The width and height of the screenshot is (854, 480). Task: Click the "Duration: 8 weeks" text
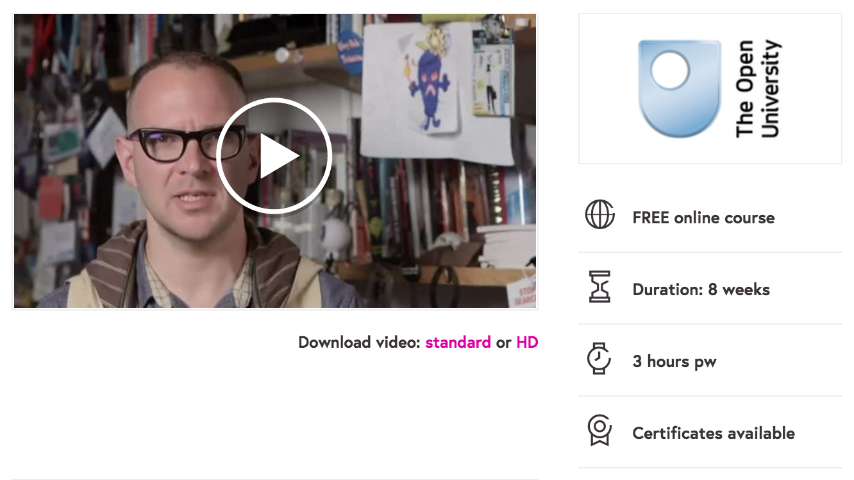pyautogui.click(x=701, y=290)
